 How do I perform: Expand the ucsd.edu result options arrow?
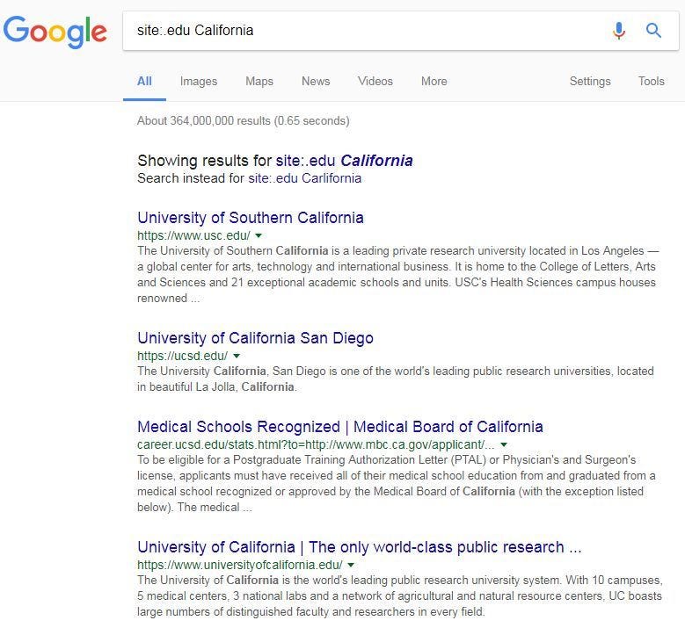[237, 356]
